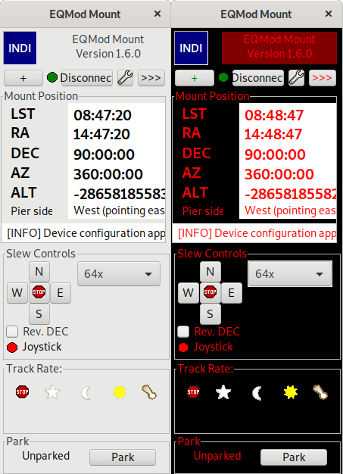Image resolution: width=343 pixels, height=474 pixels.
Task: Click the black ALT value starting -28658
Action: pyautogui.click(x=120, y=194)
